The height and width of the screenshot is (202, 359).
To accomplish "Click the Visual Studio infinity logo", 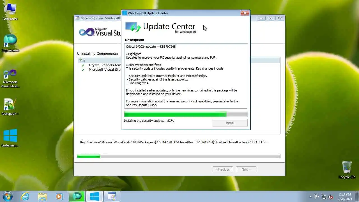I will click(87, 32).
